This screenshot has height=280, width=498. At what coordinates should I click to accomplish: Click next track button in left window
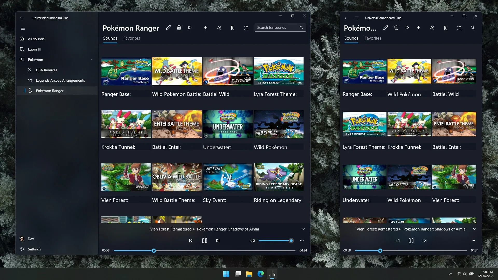point(218,241)
